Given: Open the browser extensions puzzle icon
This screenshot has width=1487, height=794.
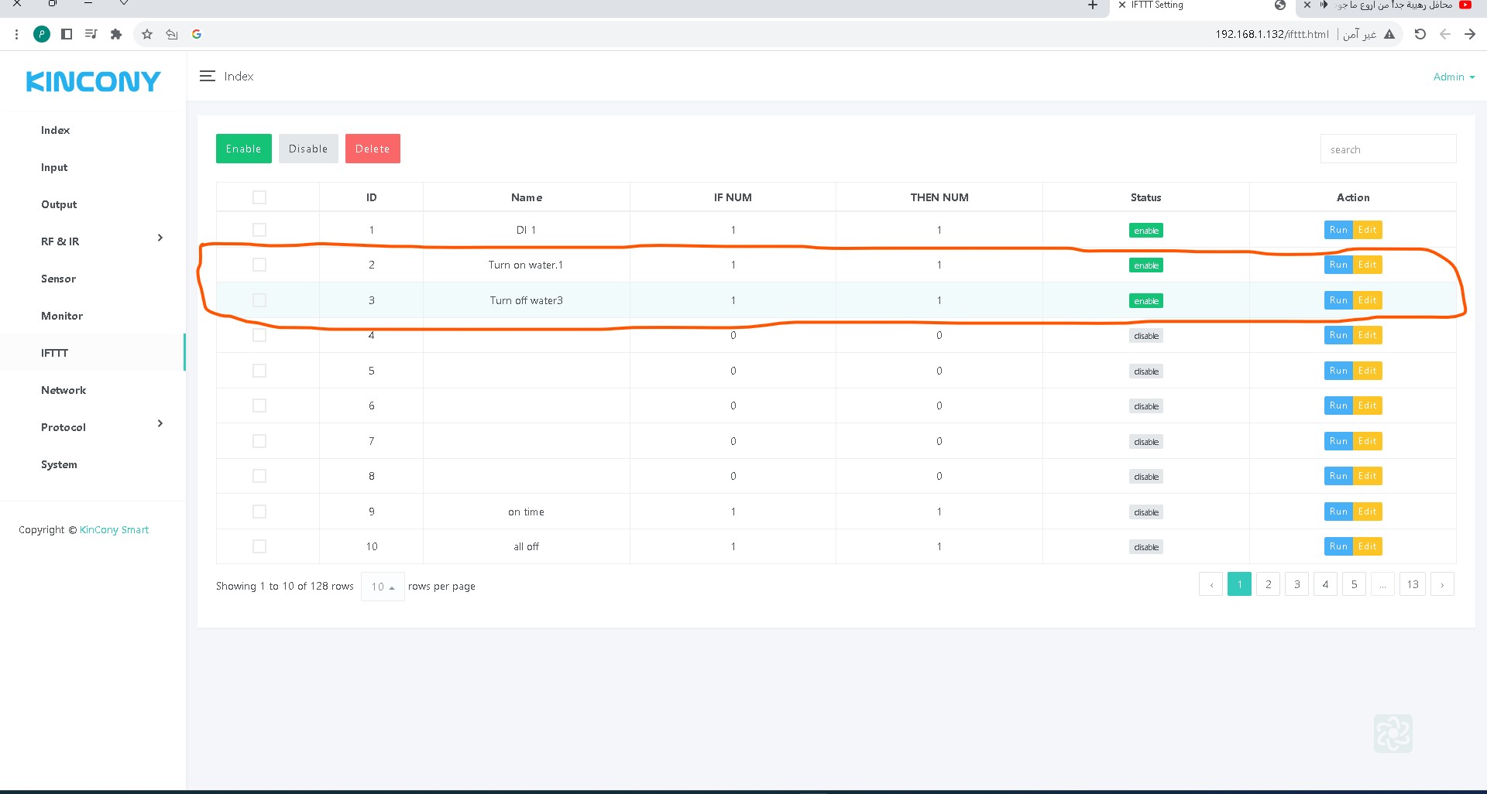Looking at the screenshot, I should click(x=116, y=34).
